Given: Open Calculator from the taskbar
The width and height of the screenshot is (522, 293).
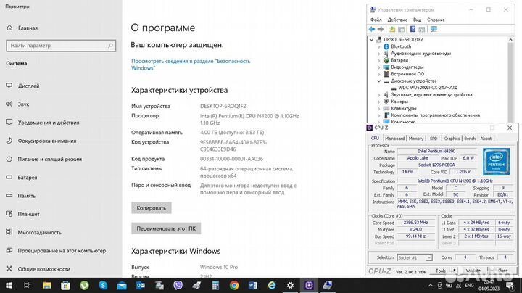Looking at the screenshot, I should coord(215,285).
